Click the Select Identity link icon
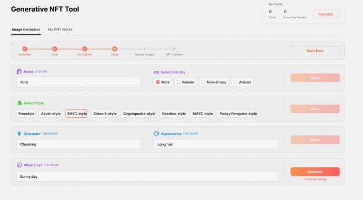 click(156, 72)
